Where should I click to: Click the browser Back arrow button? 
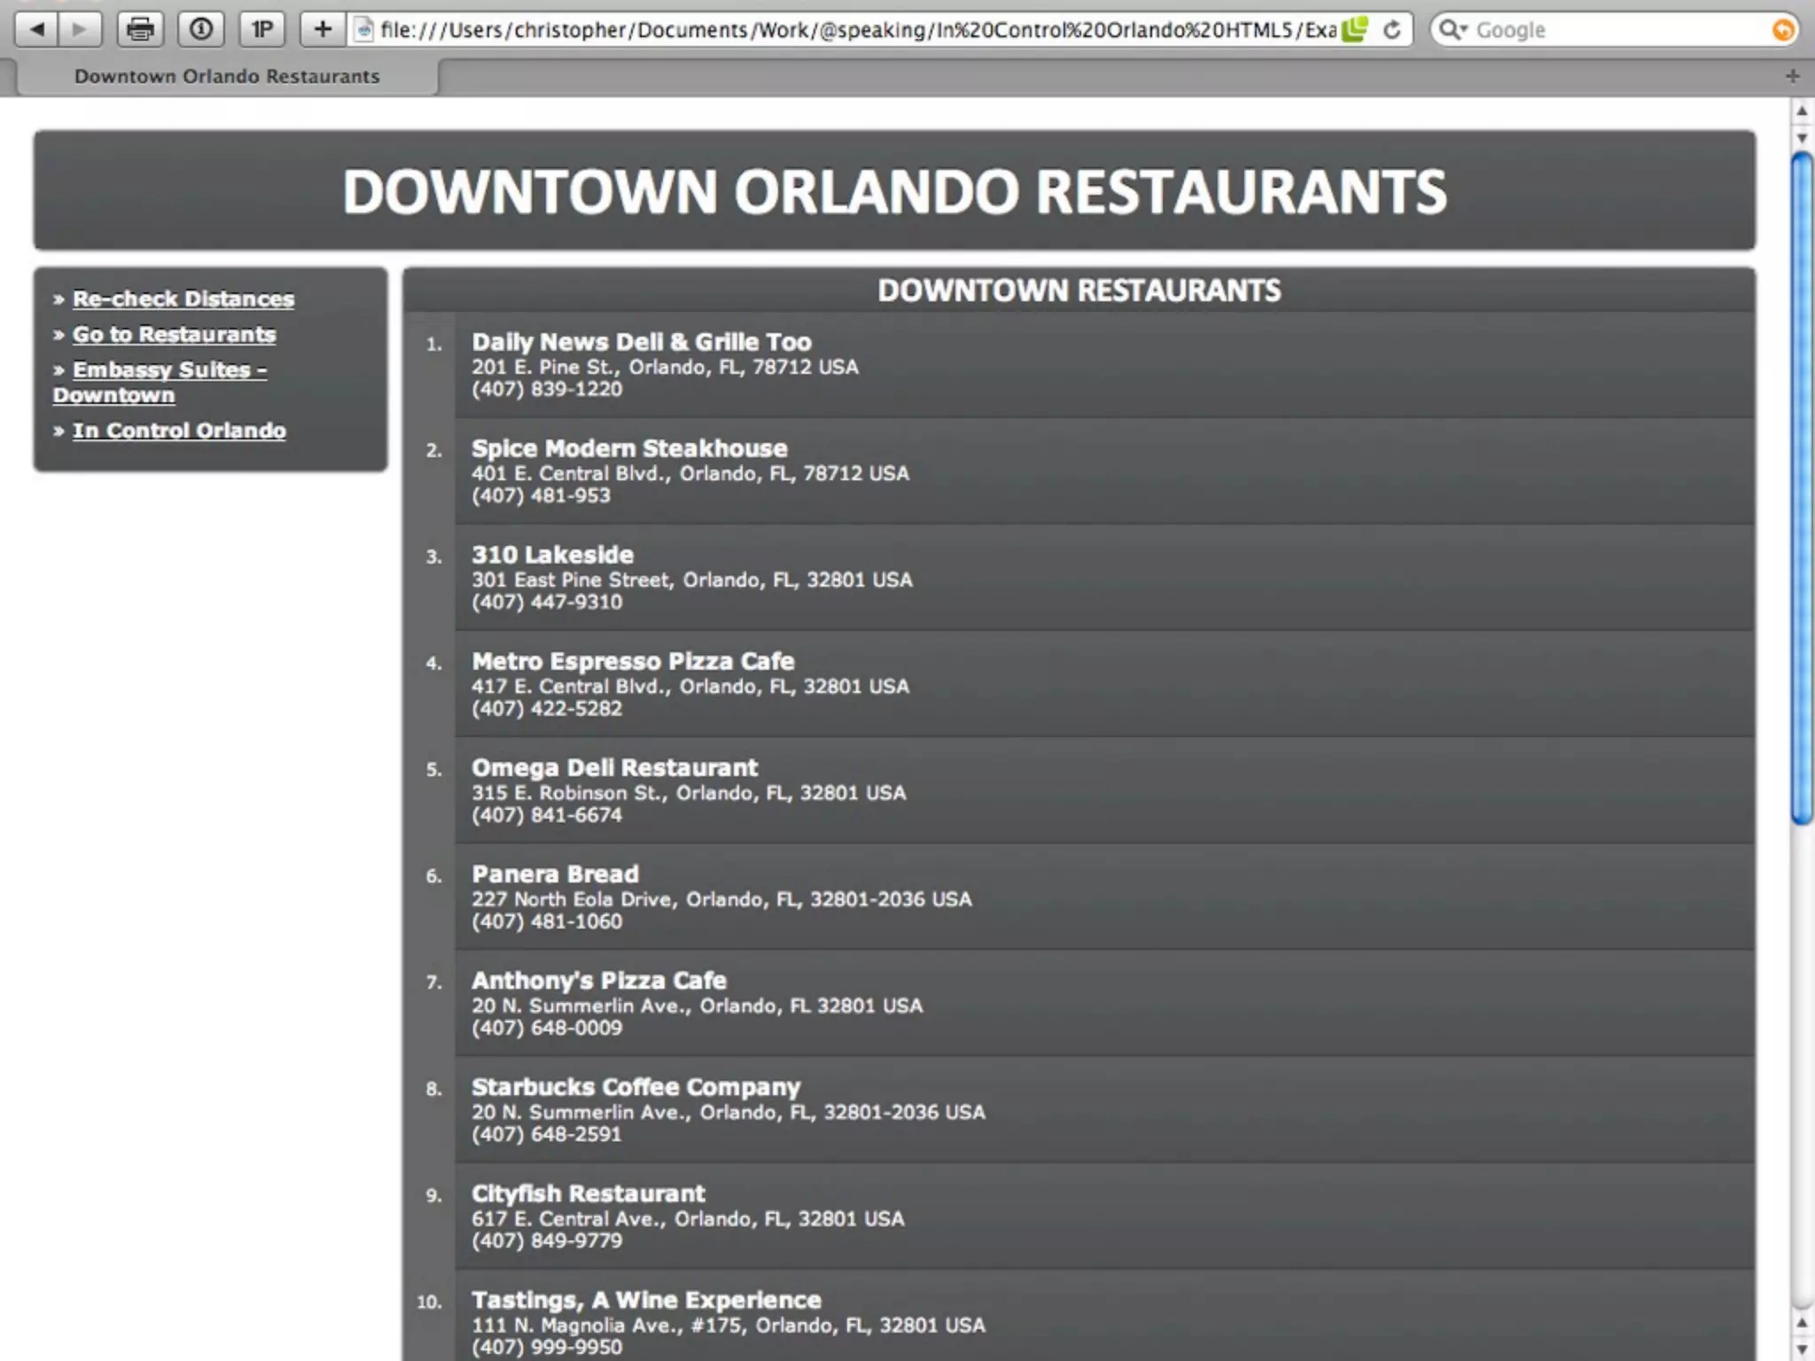pos(37,29)
